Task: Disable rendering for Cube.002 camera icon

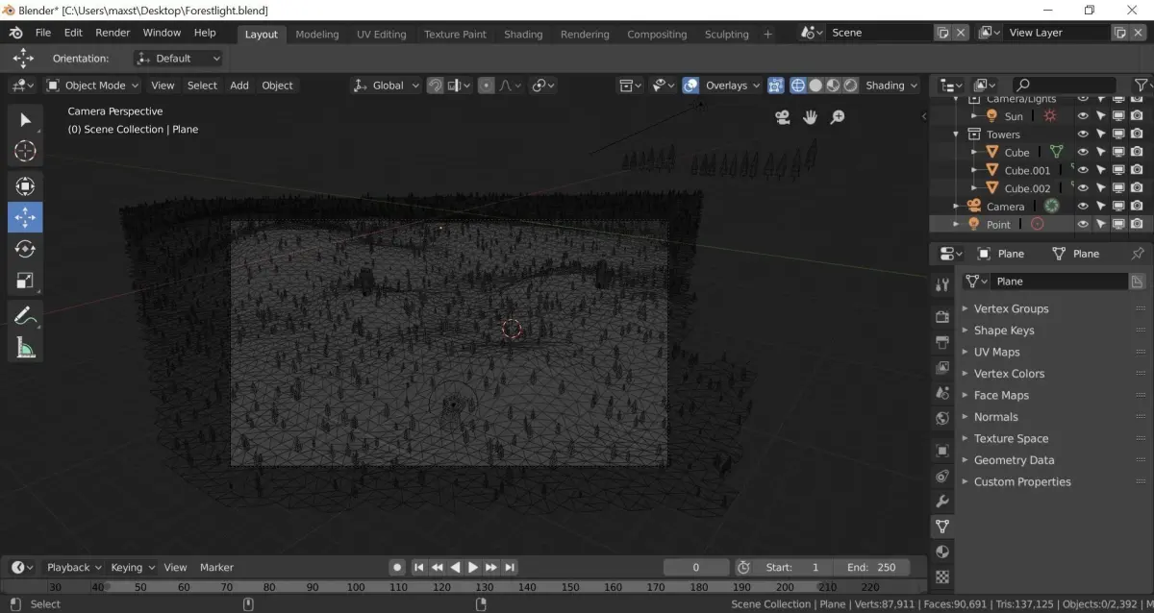Action: (x=1137, y=188)
